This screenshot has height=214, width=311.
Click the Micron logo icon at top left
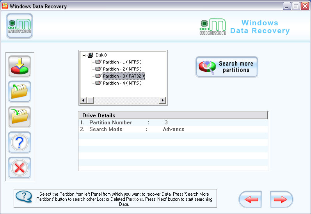pyautogui.click(x=20, y=26)
